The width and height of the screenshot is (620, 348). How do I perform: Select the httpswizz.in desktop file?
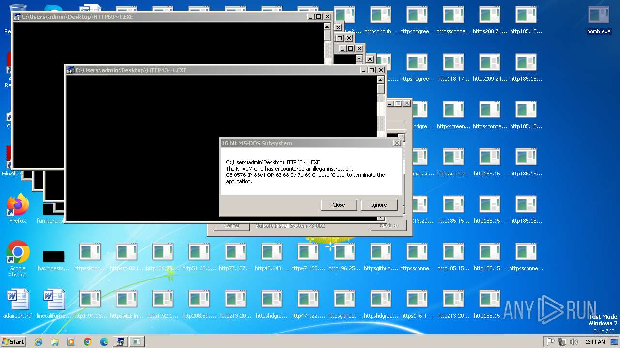click(126, 304)
